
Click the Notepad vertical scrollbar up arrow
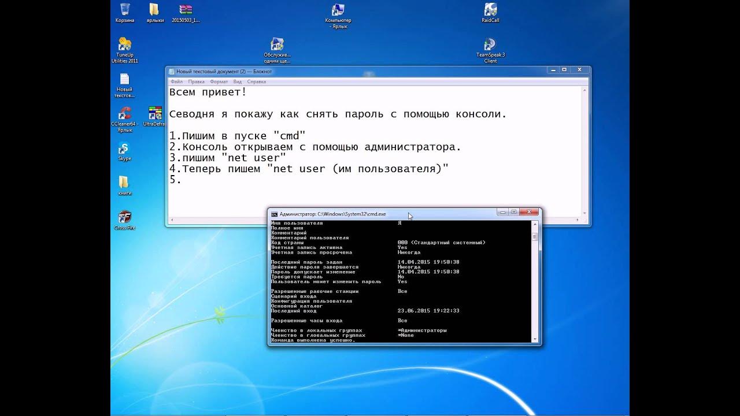pyautogui.click(x=585, y=90)
